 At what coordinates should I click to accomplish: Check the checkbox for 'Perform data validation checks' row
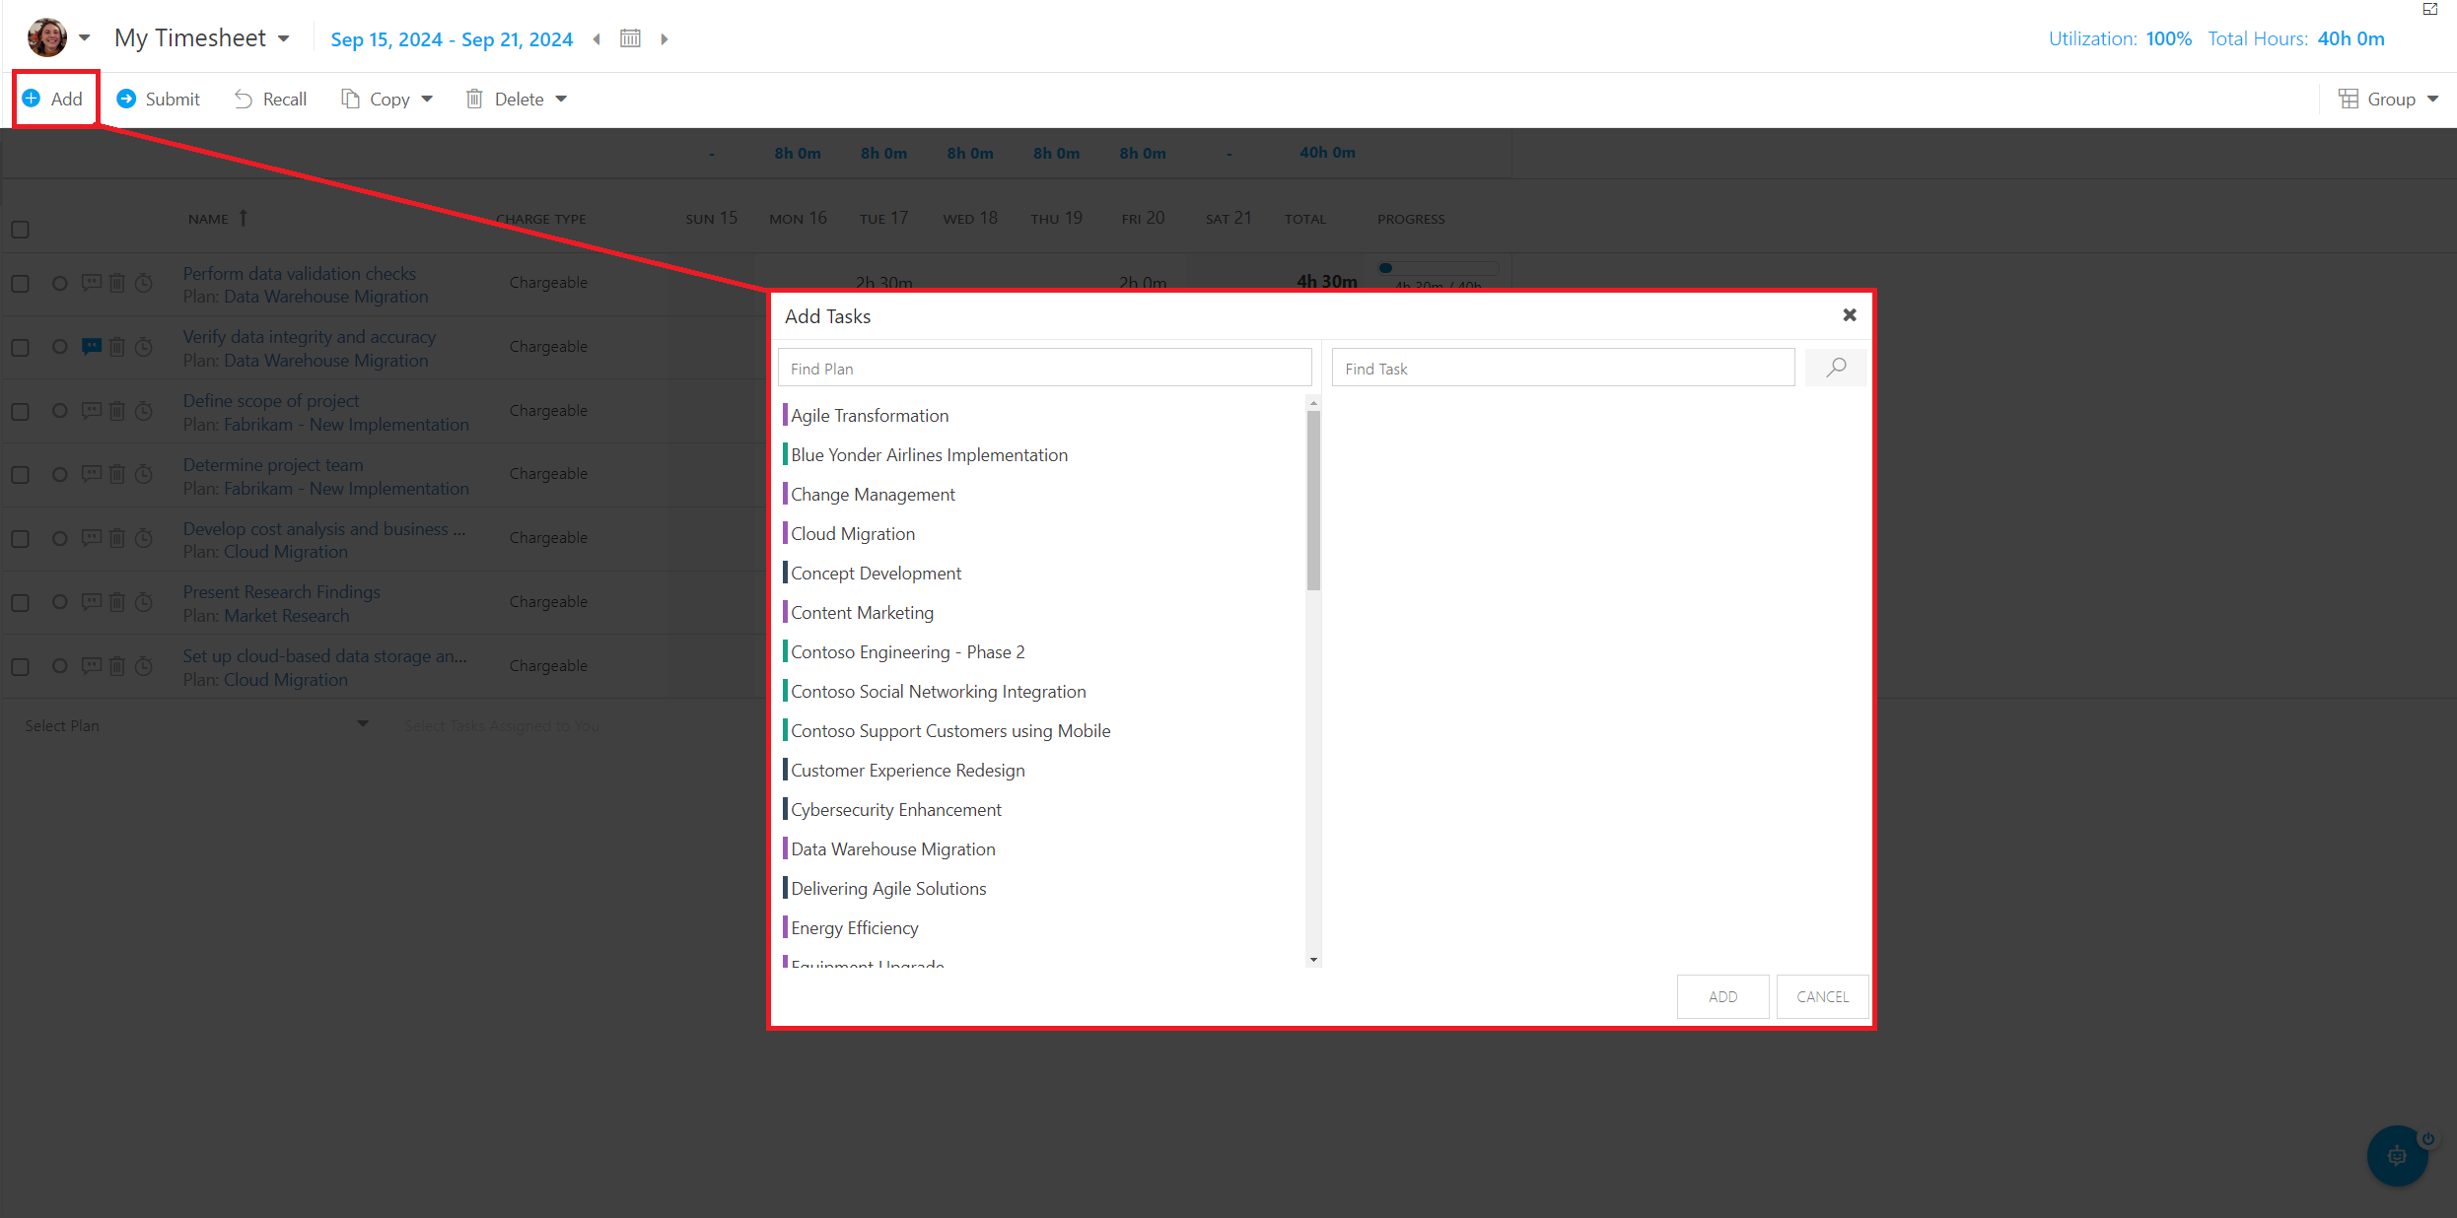(21, 283)
